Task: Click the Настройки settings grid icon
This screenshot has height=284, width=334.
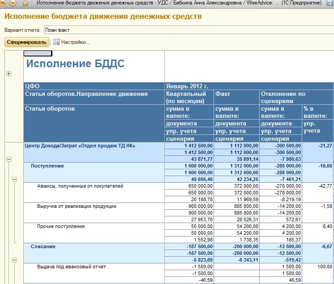Action: click(x=56, y=42)
